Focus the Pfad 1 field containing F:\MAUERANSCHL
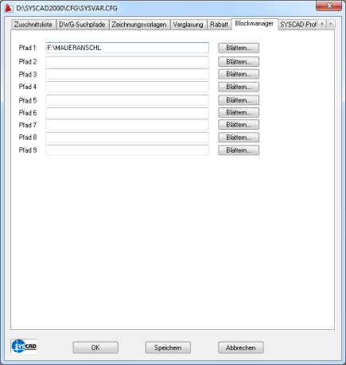The image size is (346, 365). pos(127,48)
